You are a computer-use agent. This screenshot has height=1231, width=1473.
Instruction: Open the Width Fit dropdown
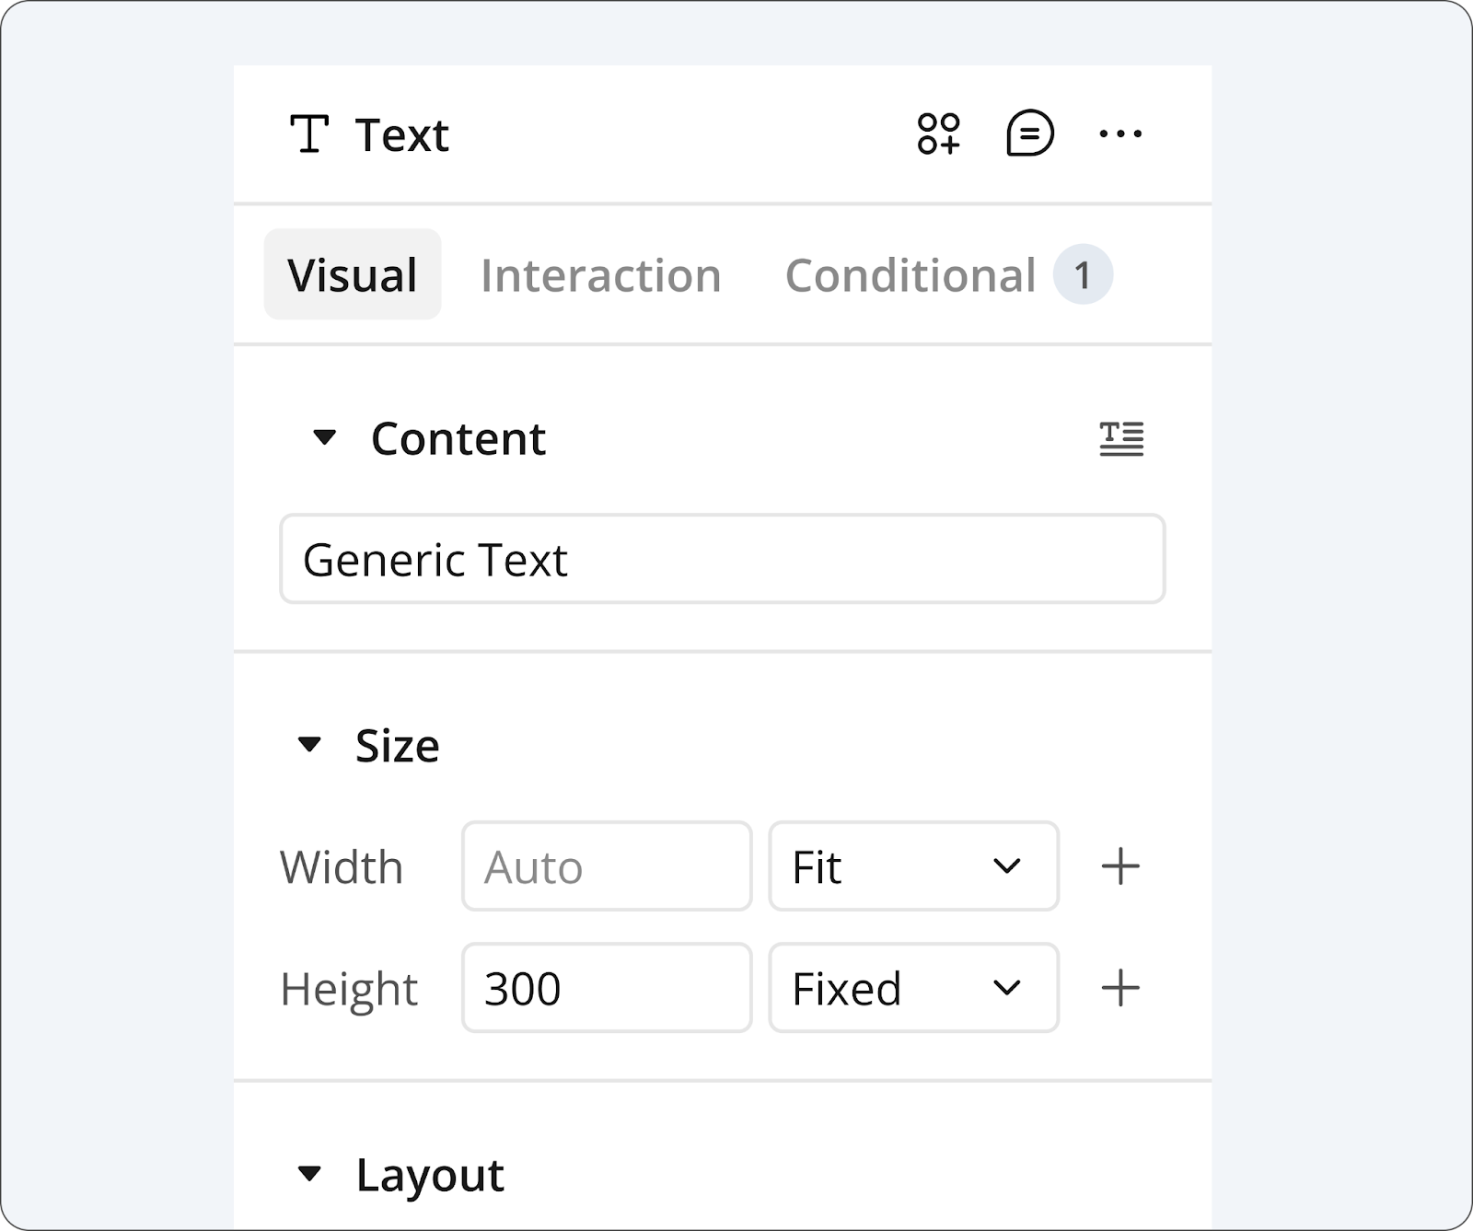[x=913, y=866]
